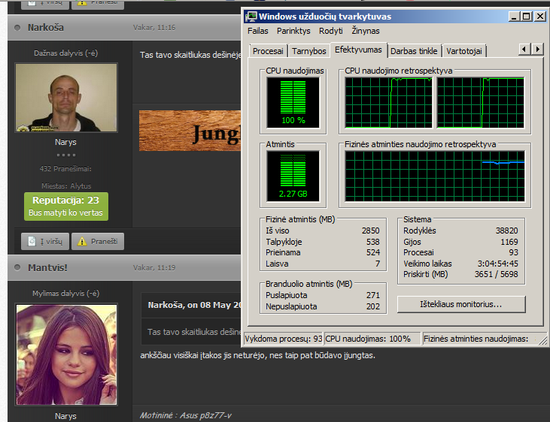Click the page icon on Į viršų button

[32, 241]
